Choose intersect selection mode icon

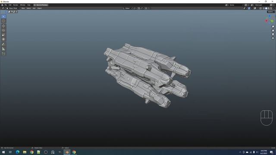(16, 12)
